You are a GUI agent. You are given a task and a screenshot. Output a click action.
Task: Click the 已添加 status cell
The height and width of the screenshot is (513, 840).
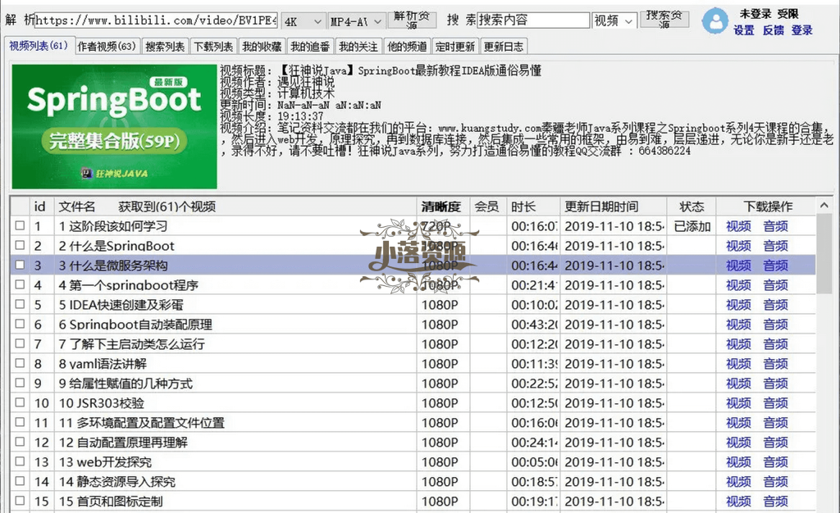[x=692, y=226]
